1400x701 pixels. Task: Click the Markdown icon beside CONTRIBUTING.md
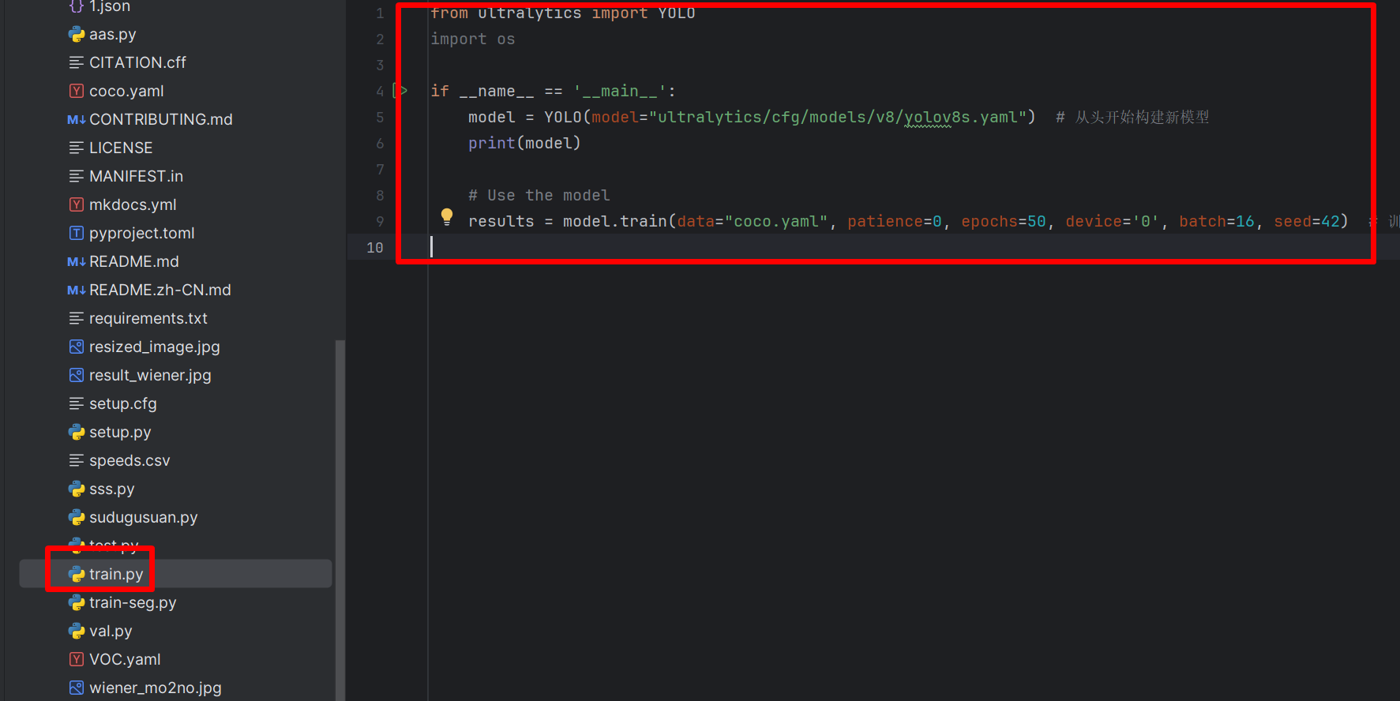point(77,119)
